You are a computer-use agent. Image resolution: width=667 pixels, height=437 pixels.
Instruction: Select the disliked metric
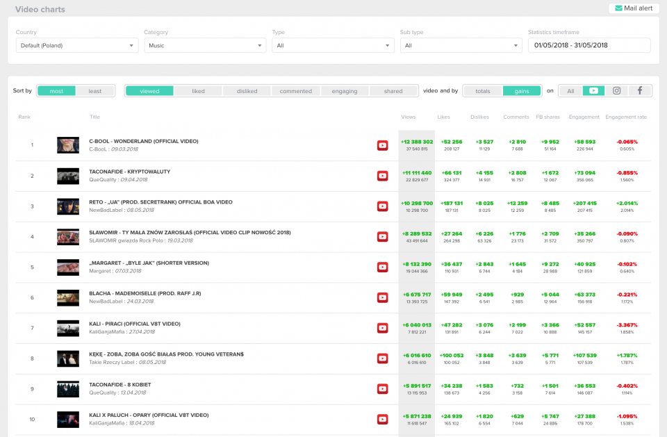point(247,91)
